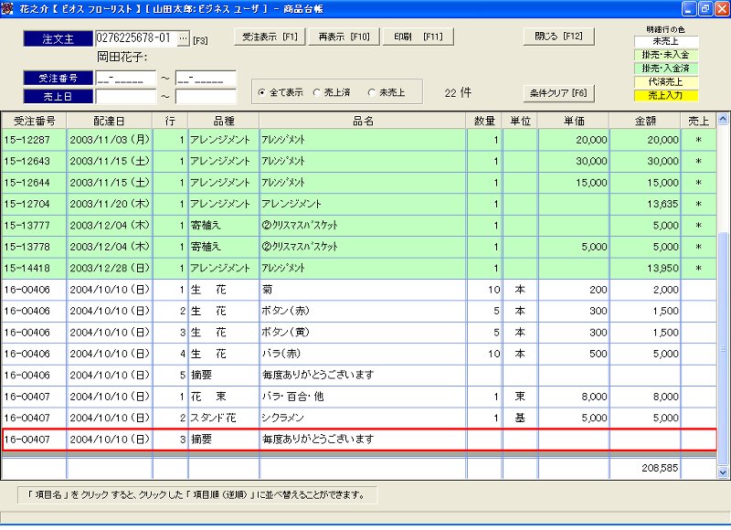Image resolution: width=731 pixels, height=530 pixels.
Task: Open the customer lookup ellipsis button
Action: pos(184,38)
